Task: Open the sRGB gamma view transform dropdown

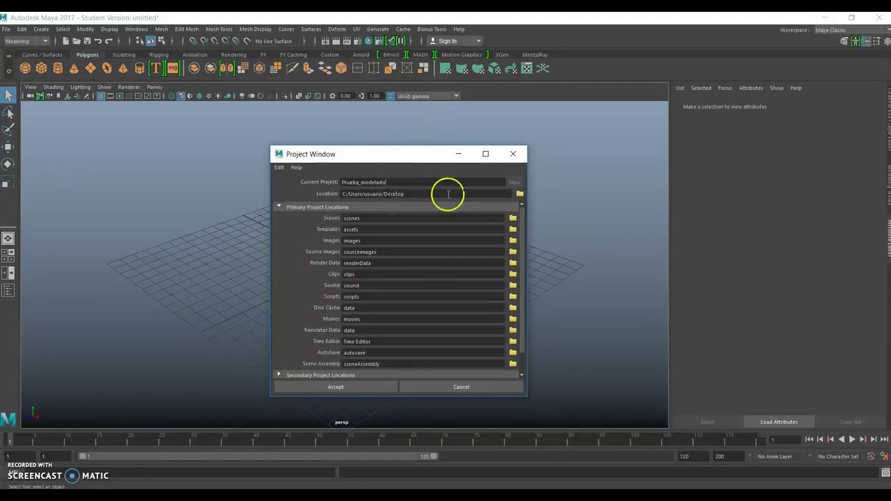Action: [427, 96]
